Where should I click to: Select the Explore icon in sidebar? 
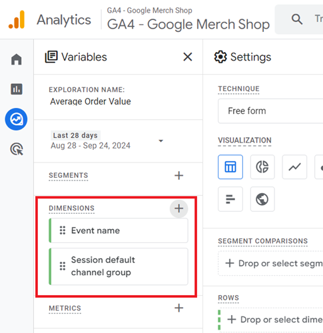point(16,119)
